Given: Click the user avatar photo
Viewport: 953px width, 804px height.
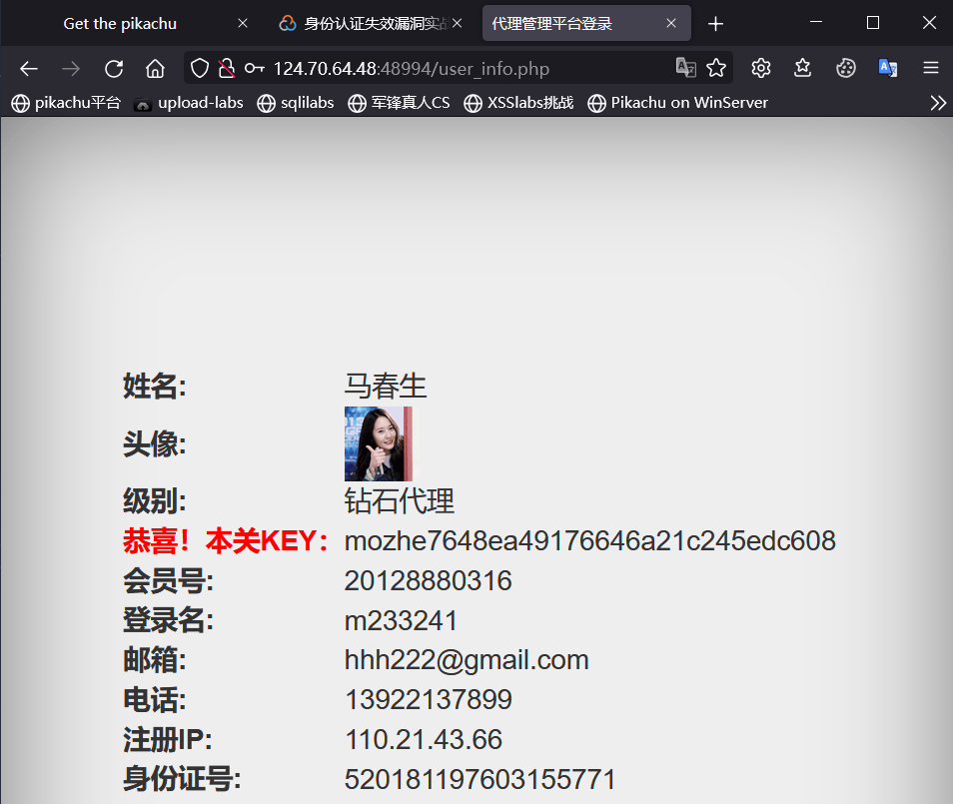Looking at the screenshot, I should [378, 443].
